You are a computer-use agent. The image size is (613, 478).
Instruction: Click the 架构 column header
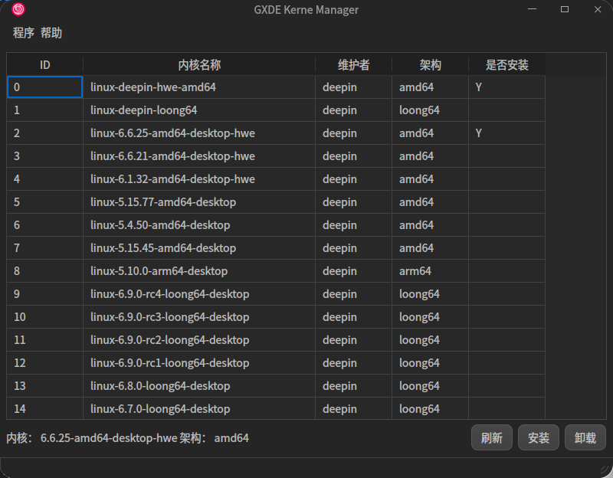click(x=430, y=64)
